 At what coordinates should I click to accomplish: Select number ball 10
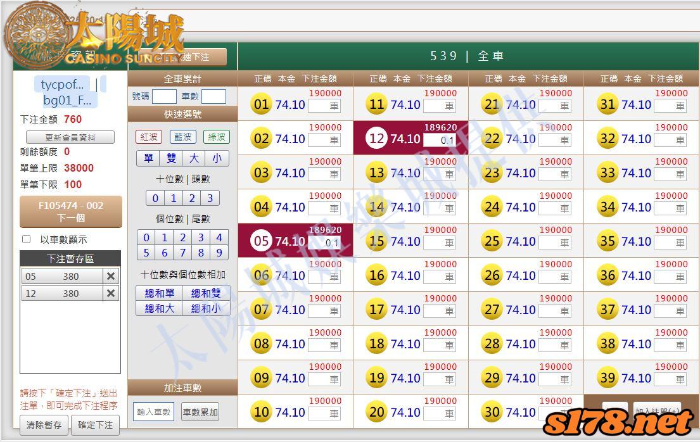tap(261, 412)
